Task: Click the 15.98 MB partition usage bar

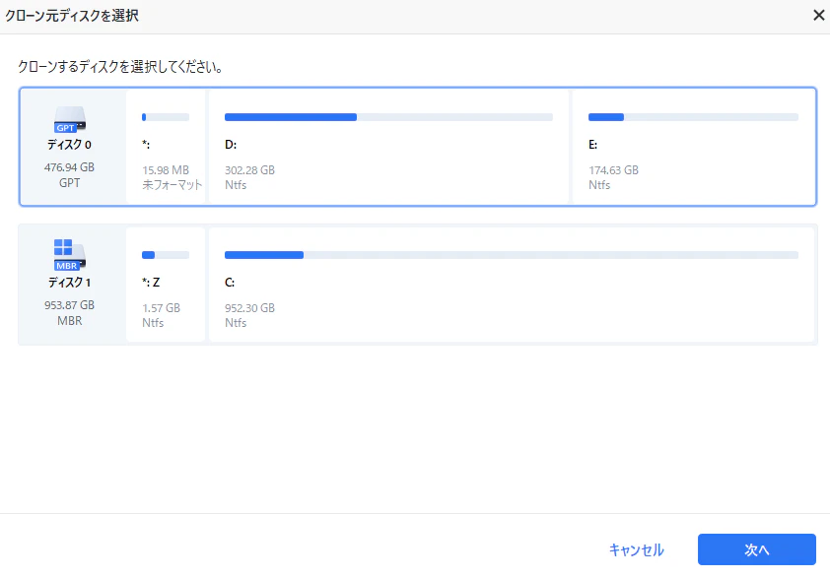Action: pyautogui.click(x=166, y=117)
